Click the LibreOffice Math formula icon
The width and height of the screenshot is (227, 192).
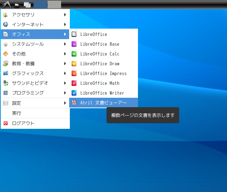click(74, 83)
